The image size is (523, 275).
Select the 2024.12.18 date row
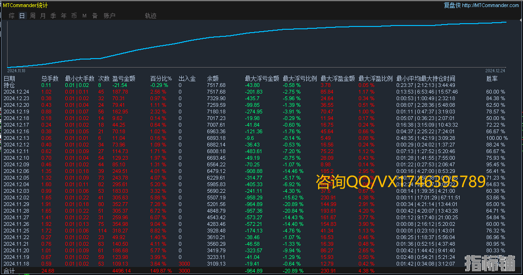(17, 118)
